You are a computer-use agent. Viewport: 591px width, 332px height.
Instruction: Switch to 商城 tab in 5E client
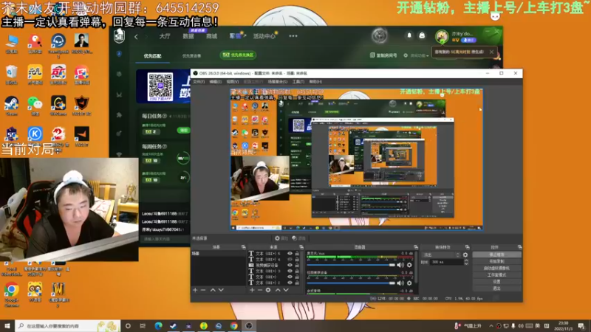211,36
